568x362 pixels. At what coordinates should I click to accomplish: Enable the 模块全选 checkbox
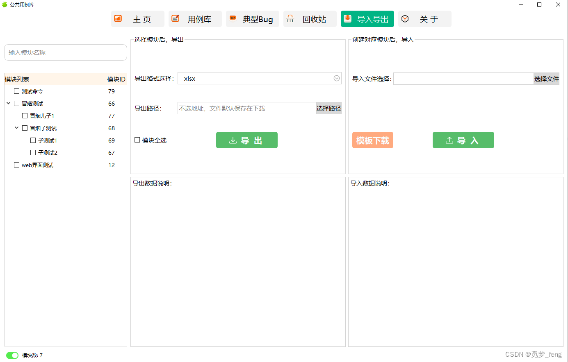point(137,140)
